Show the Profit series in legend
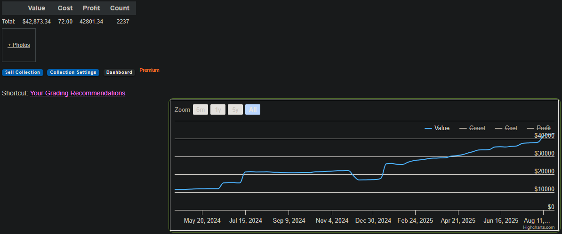This screenshot has height=234, width=562. [x=539, y=128]
